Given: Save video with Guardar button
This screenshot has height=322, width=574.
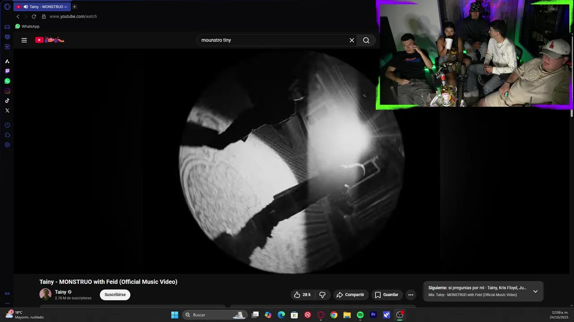Looking at the screenshot, I should 387,295.
